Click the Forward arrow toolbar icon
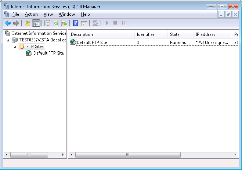The width and height of the screenshot is (242, 170). [x=16, y=23]
